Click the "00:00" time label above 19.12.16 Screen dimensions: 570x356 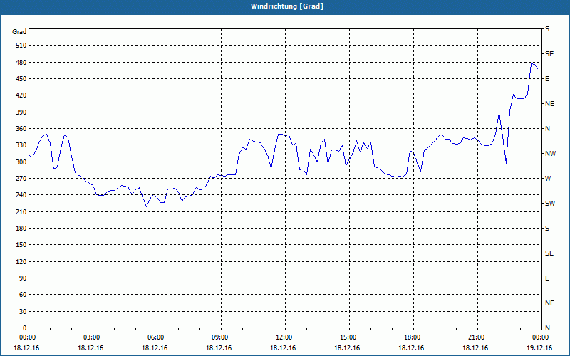[x=541, y=337]
